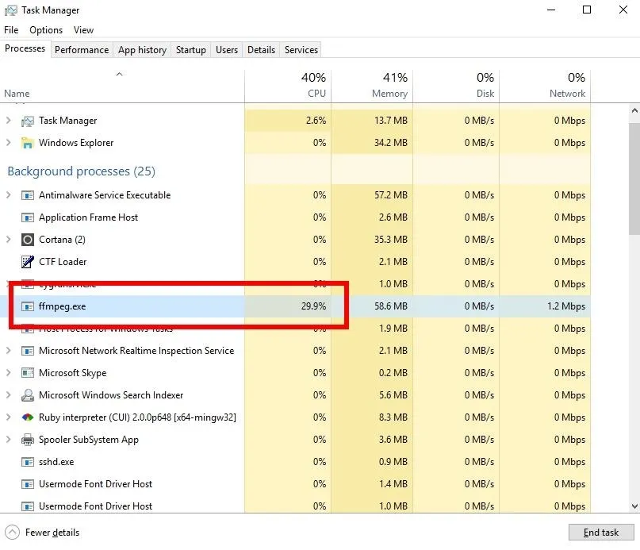Click the Windows Explorer folder icon

27,143
